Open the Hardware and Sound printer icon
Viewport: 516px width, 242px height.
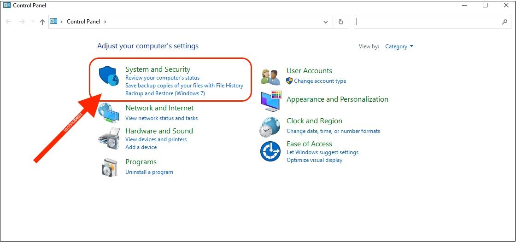tap(109, 138)
